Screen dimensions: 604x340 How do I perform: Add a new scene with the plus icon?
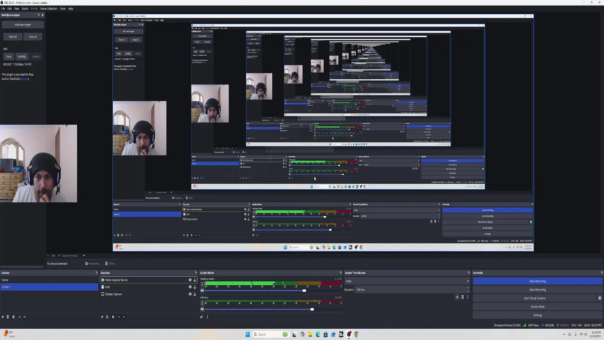click(x=3, y=317)
